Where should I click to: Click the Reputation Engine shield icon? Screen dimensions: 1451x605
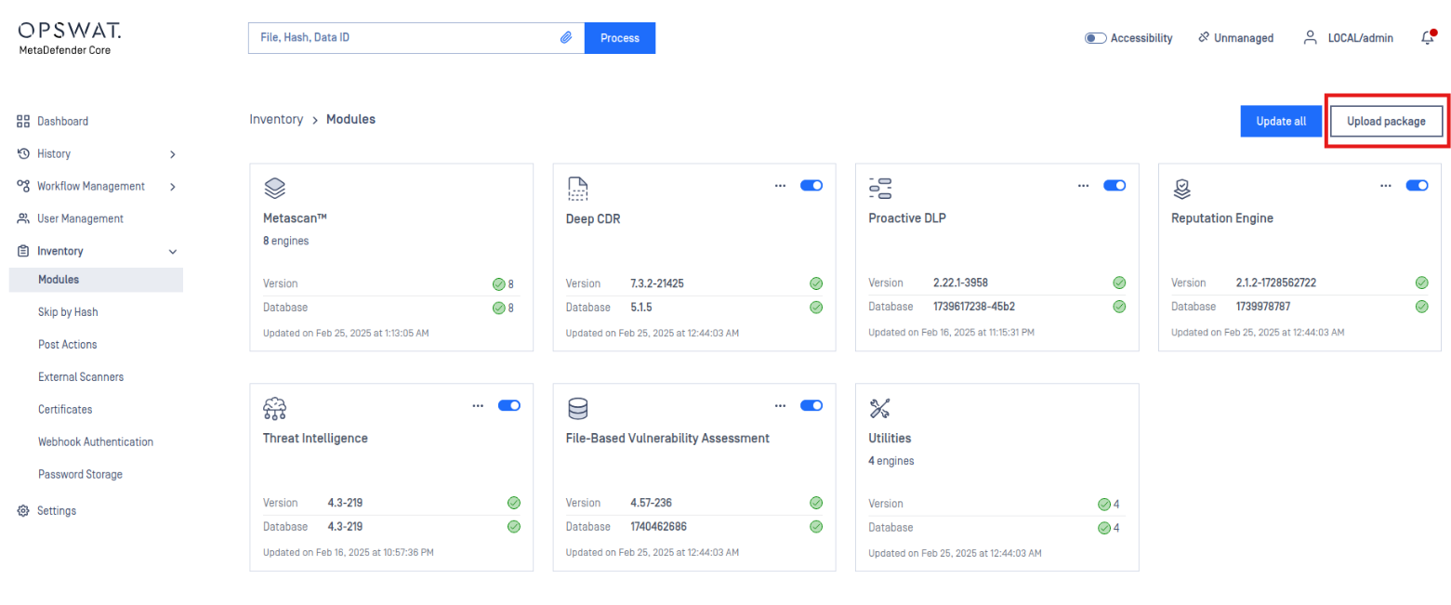click(x=1182, y=189)
